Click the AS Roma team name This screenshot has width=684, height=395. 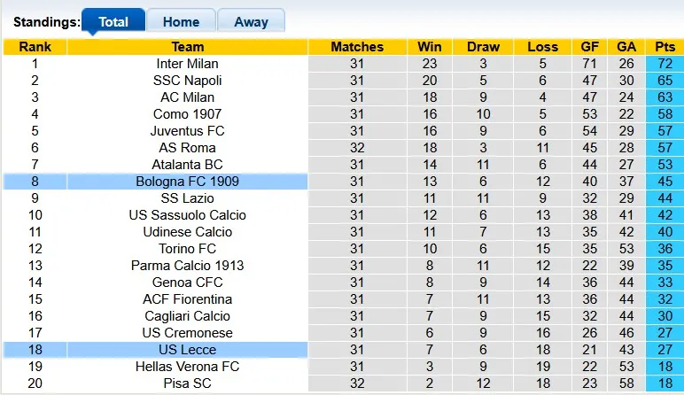187,148
